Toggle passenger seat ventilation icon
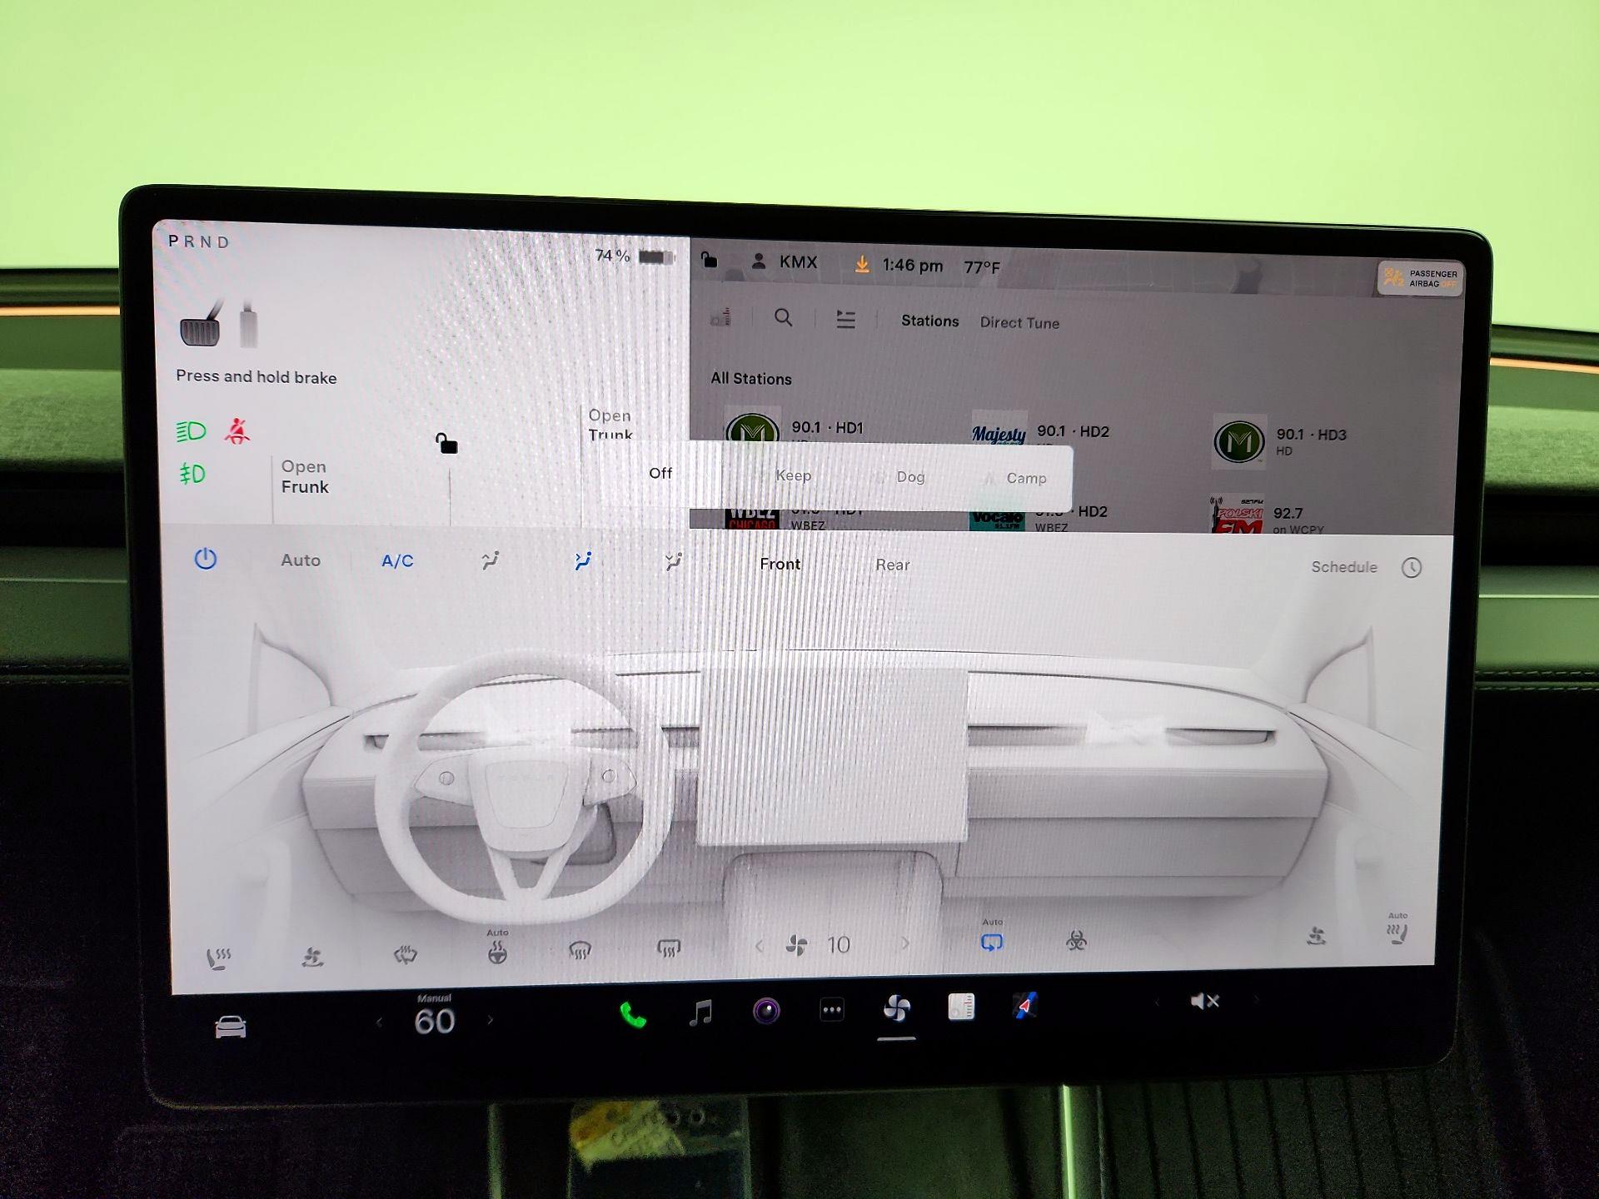 pos(1317,936)
